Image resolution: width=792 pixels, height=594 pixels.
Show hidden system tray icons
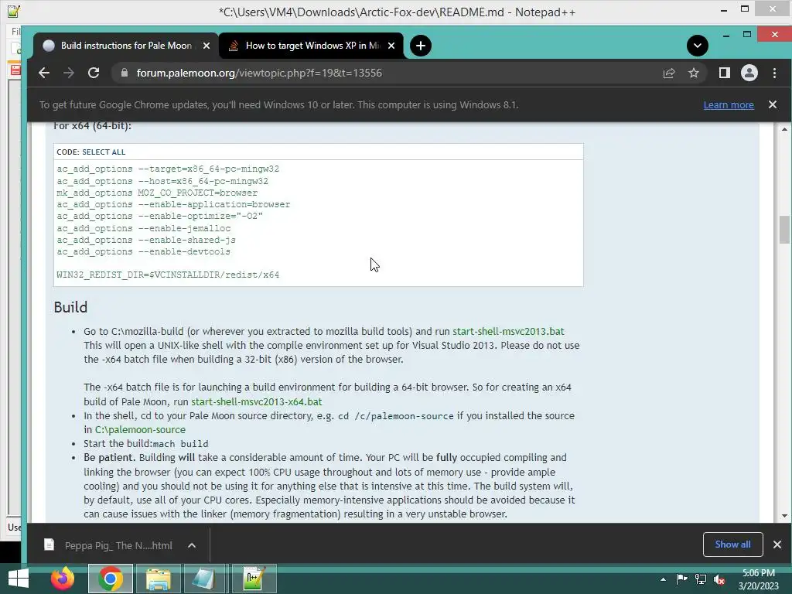pyautogui.click(x=663, y=579)
